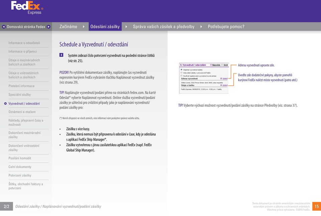Click the pickup panel screenshot thumbnail
321x216 pixels.
tap(204, 78)
